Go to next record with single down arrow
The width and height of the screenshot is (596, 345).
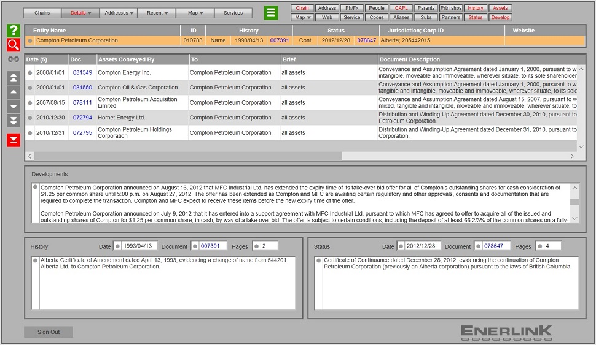pos(14,107)
